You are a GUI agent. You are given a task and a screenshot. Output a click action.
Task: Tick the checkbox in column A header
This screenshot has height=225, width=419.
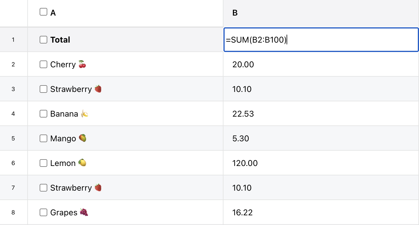tap(43, 12)
